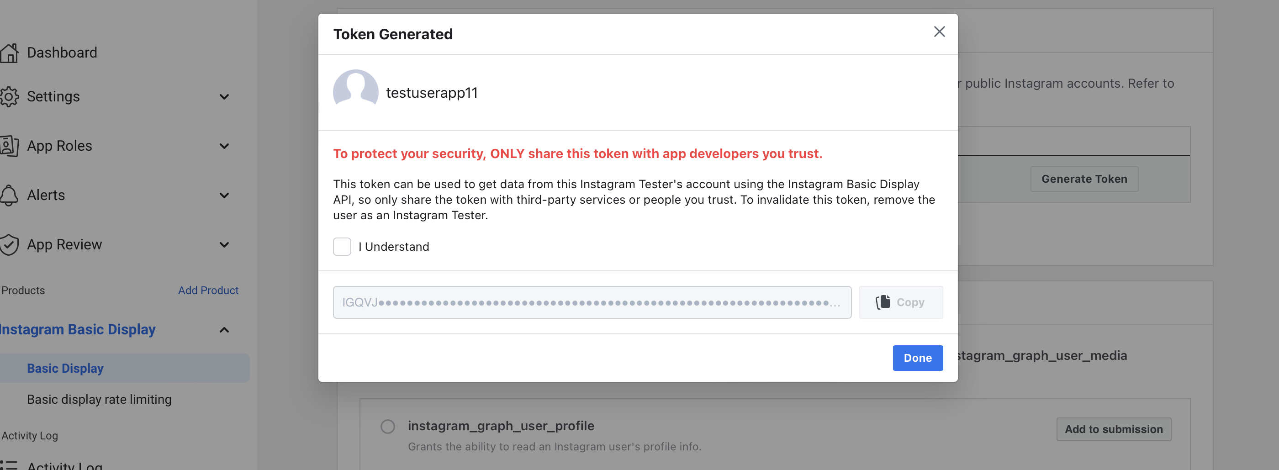Viewport: 1279px width, 470px height.
Task: Expand the Alerts chevron
Action: (x=224, y=195)
